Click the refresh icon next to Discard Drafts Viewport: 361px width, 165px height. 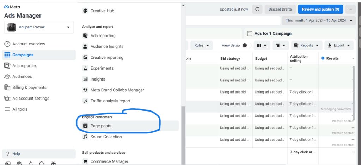257,9
